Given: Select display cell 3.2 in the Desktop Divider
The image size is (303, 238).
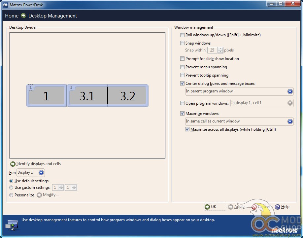Looking at the screenshot, I should 128,96.
